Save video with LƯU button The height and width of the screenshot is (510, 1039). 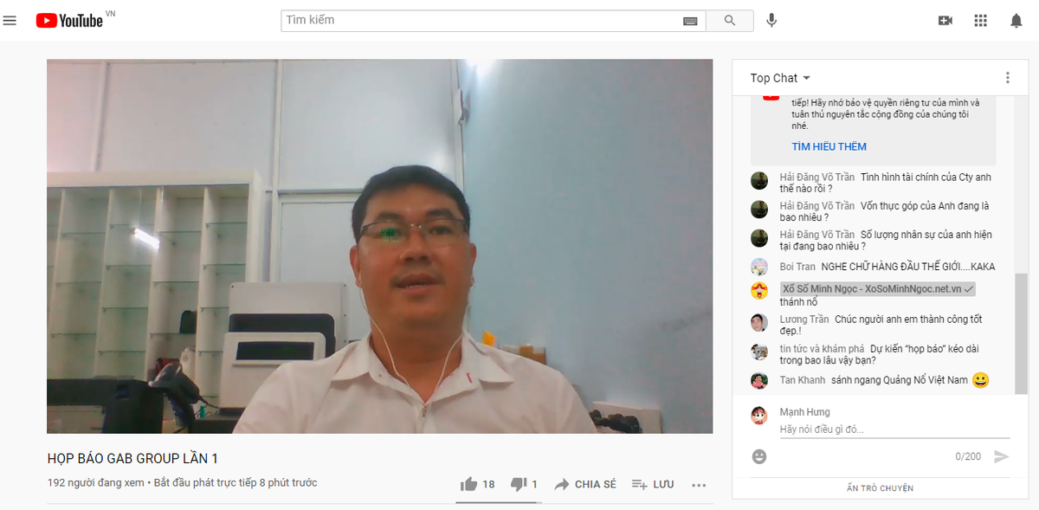point(653,484)
